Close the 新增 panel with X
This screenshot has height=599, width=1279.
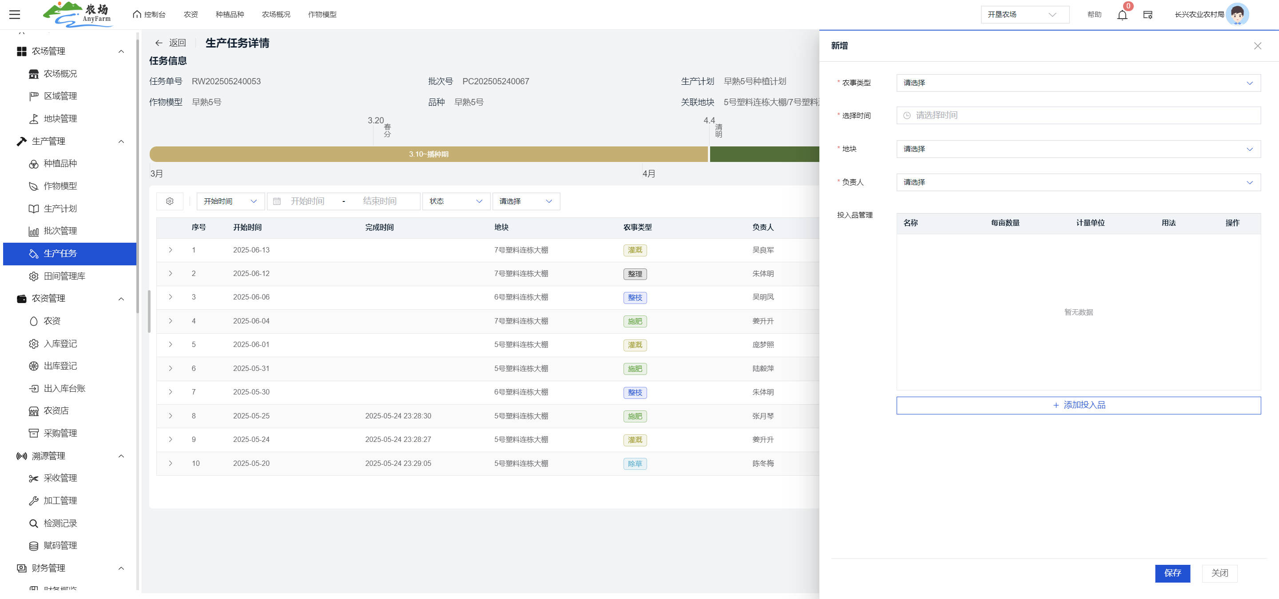tap(1258, 46)
